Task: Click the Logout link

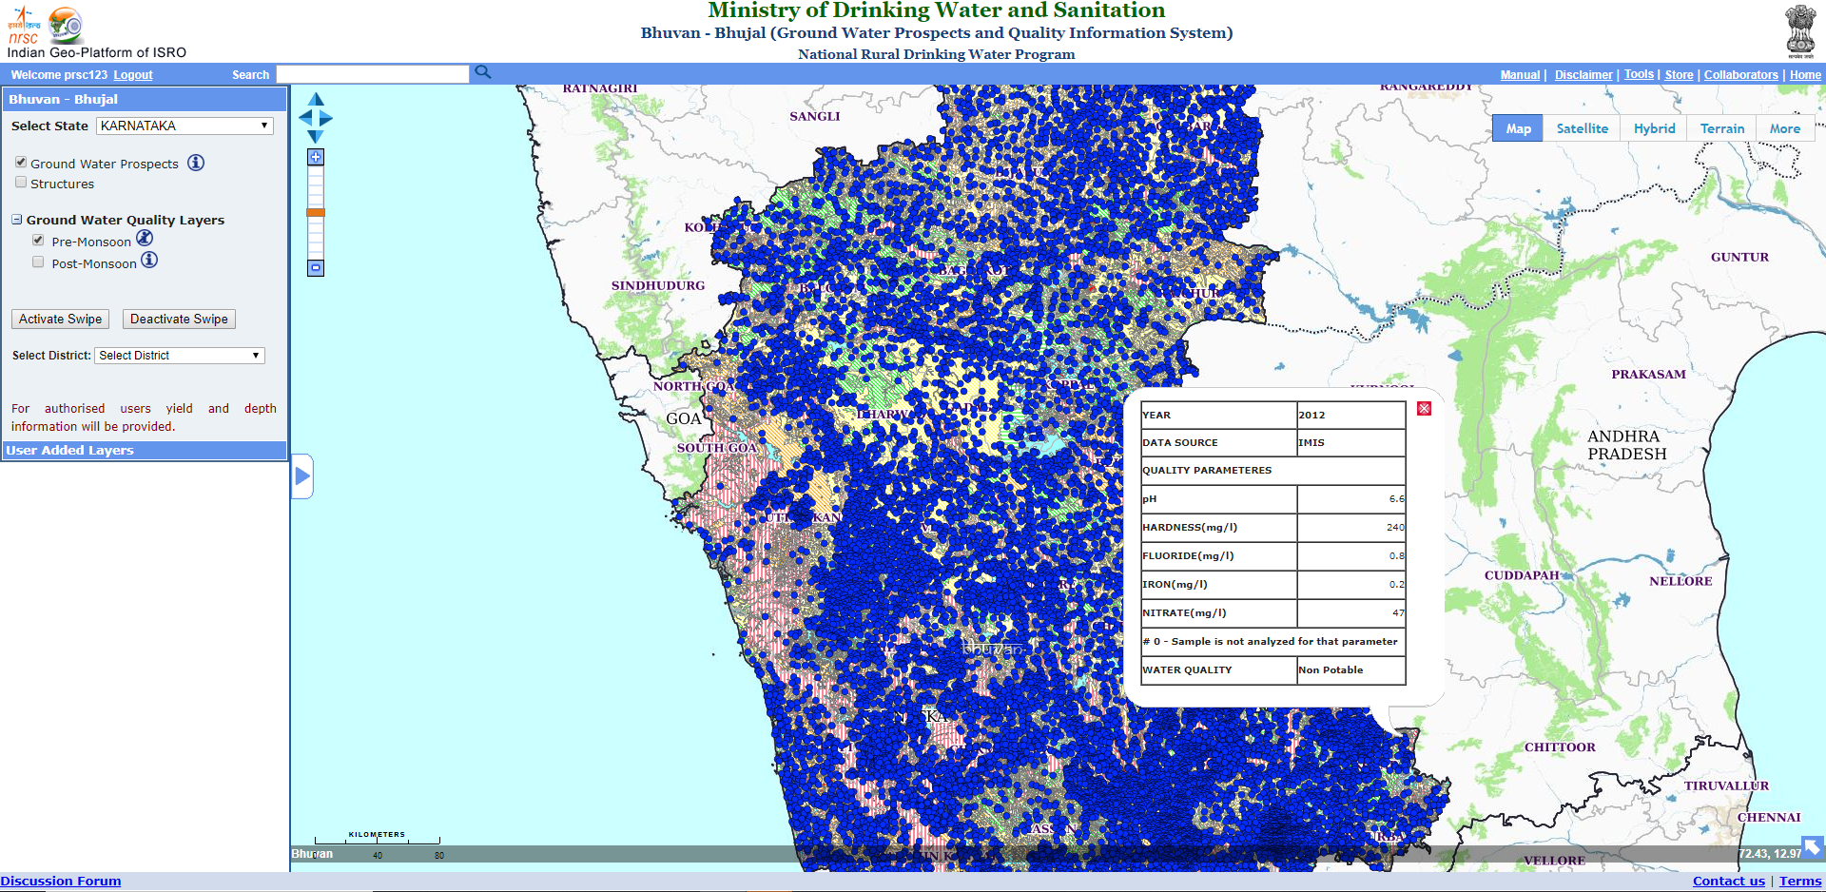Action: click(x=133, y=75)
